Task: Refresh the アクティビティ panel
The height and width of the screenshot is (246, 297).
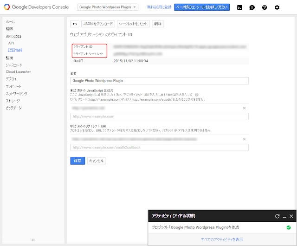Action: point(278,216)
